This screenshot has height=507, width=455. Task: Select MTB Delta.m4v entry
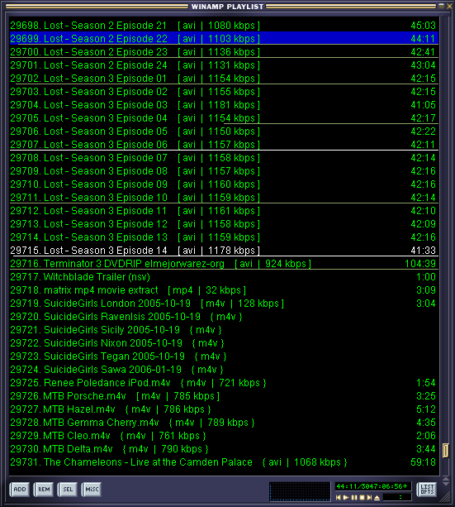[224, 449]
